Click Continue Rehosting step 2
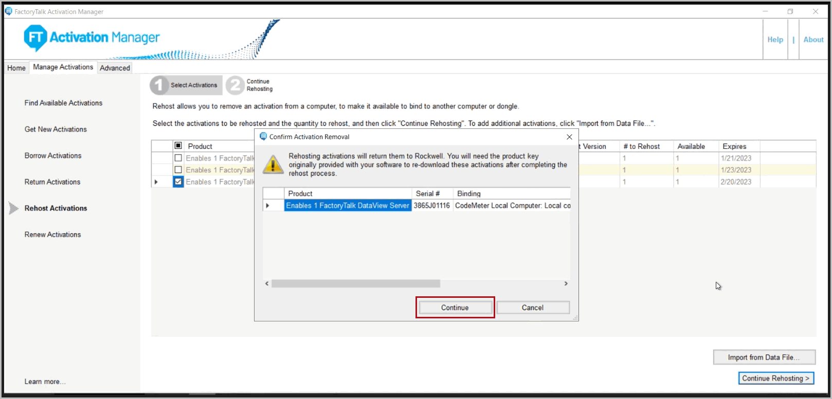 (250, 85)
